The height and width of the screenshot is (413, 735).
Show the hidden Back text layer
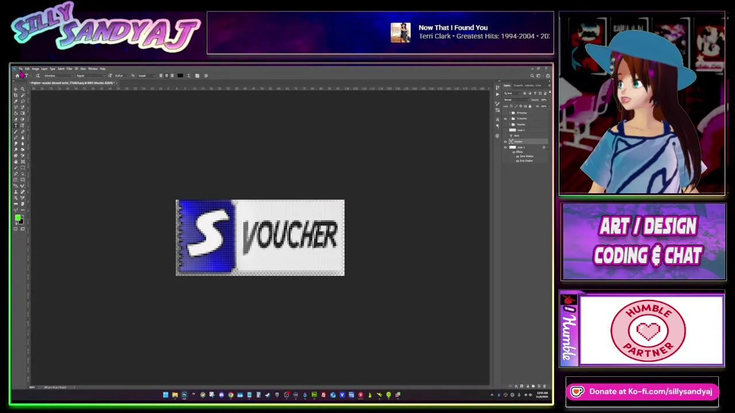(x=505, y=135)
